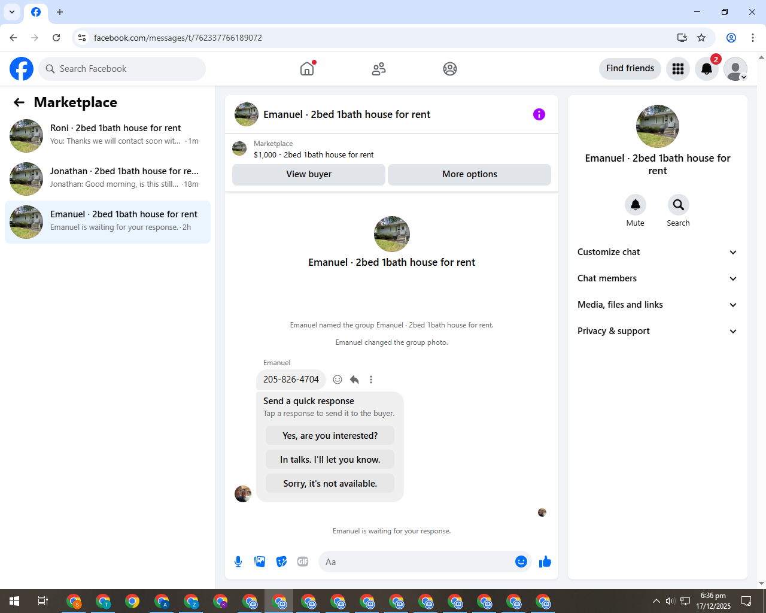Reload the page in browser toolbar

(x=56, y=38)
